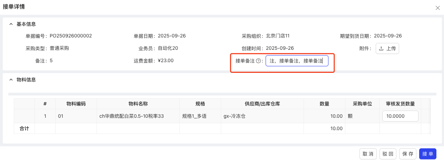Screen dimensions: 444x160
Task: Click the 供应商/出库仓库 column header
Action: click(262, 104)
